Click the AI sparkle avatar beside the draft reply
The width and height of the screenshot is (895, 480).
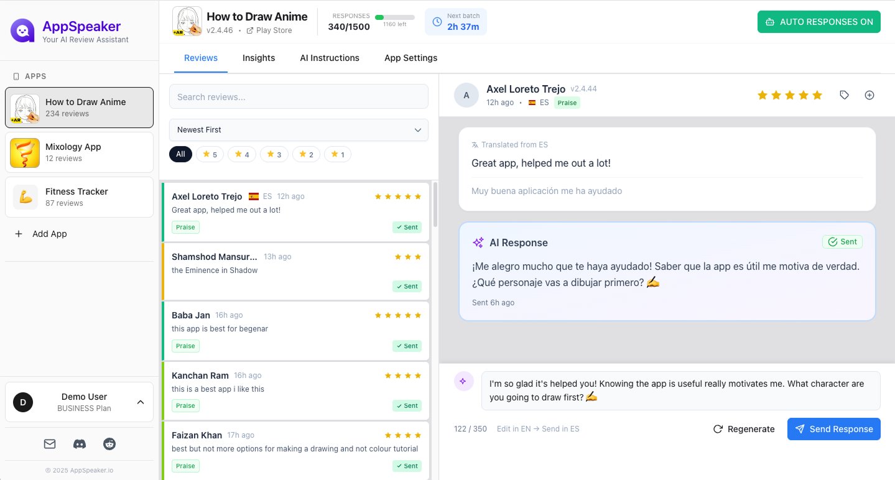(463, 381)
